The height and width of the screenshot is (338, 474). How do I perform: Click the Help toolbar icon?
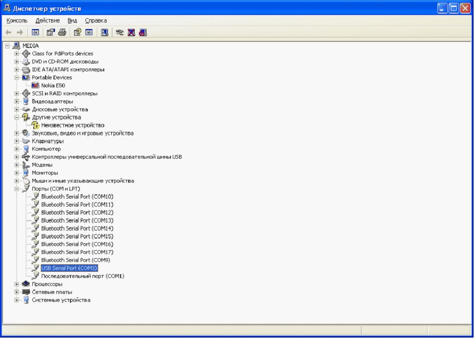coord(77,32)
